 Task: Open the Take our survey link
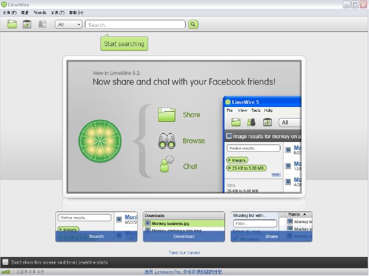coord(184,253)
